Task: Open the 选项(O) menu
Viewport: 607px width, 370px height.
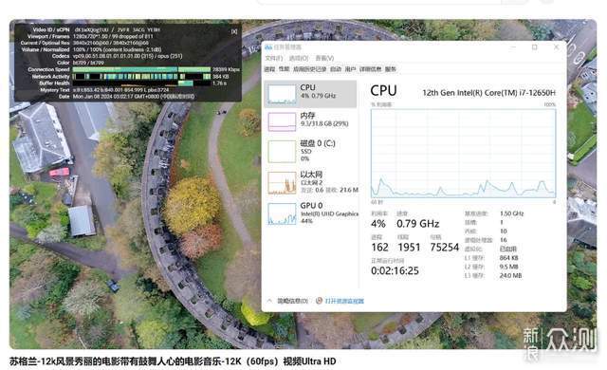Action: pos(299,58)
